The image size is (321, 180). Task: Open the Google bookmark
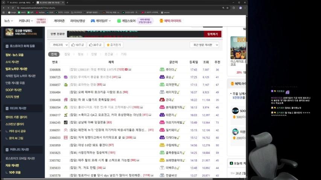tap(12, 12)
